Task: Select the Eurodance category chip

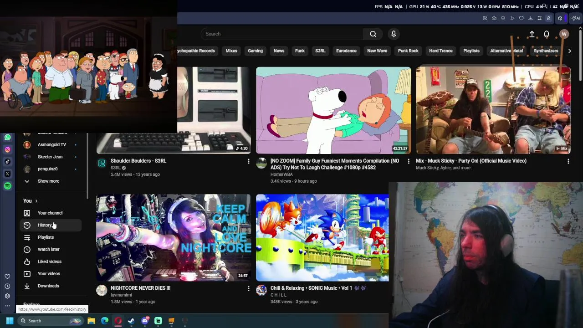Action: pyautogui.click(x=346, y=51)
